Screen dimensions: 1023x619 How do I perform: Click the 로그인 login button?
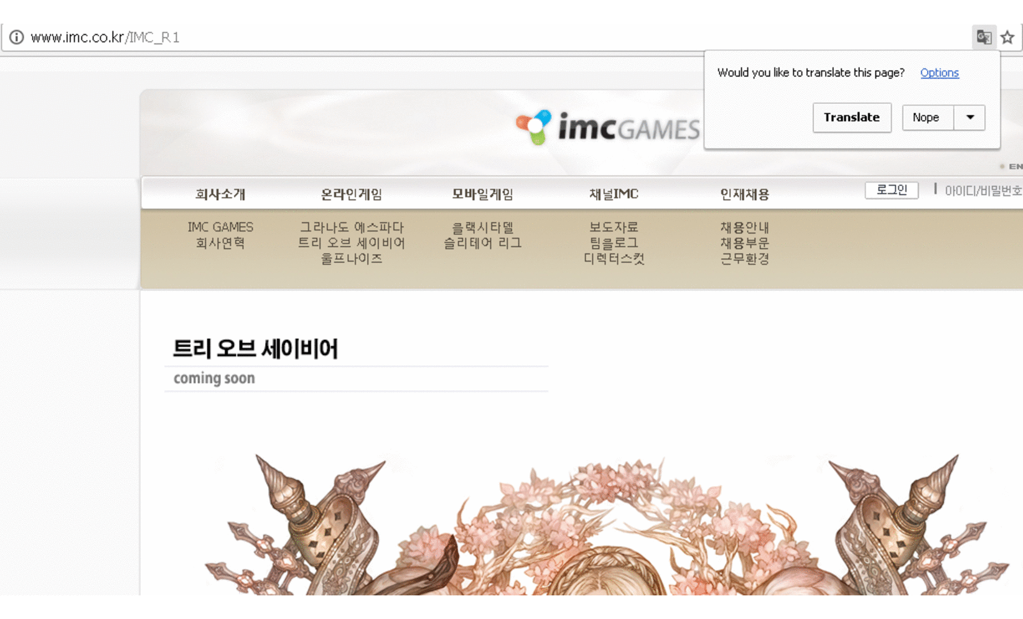[891, 190]
